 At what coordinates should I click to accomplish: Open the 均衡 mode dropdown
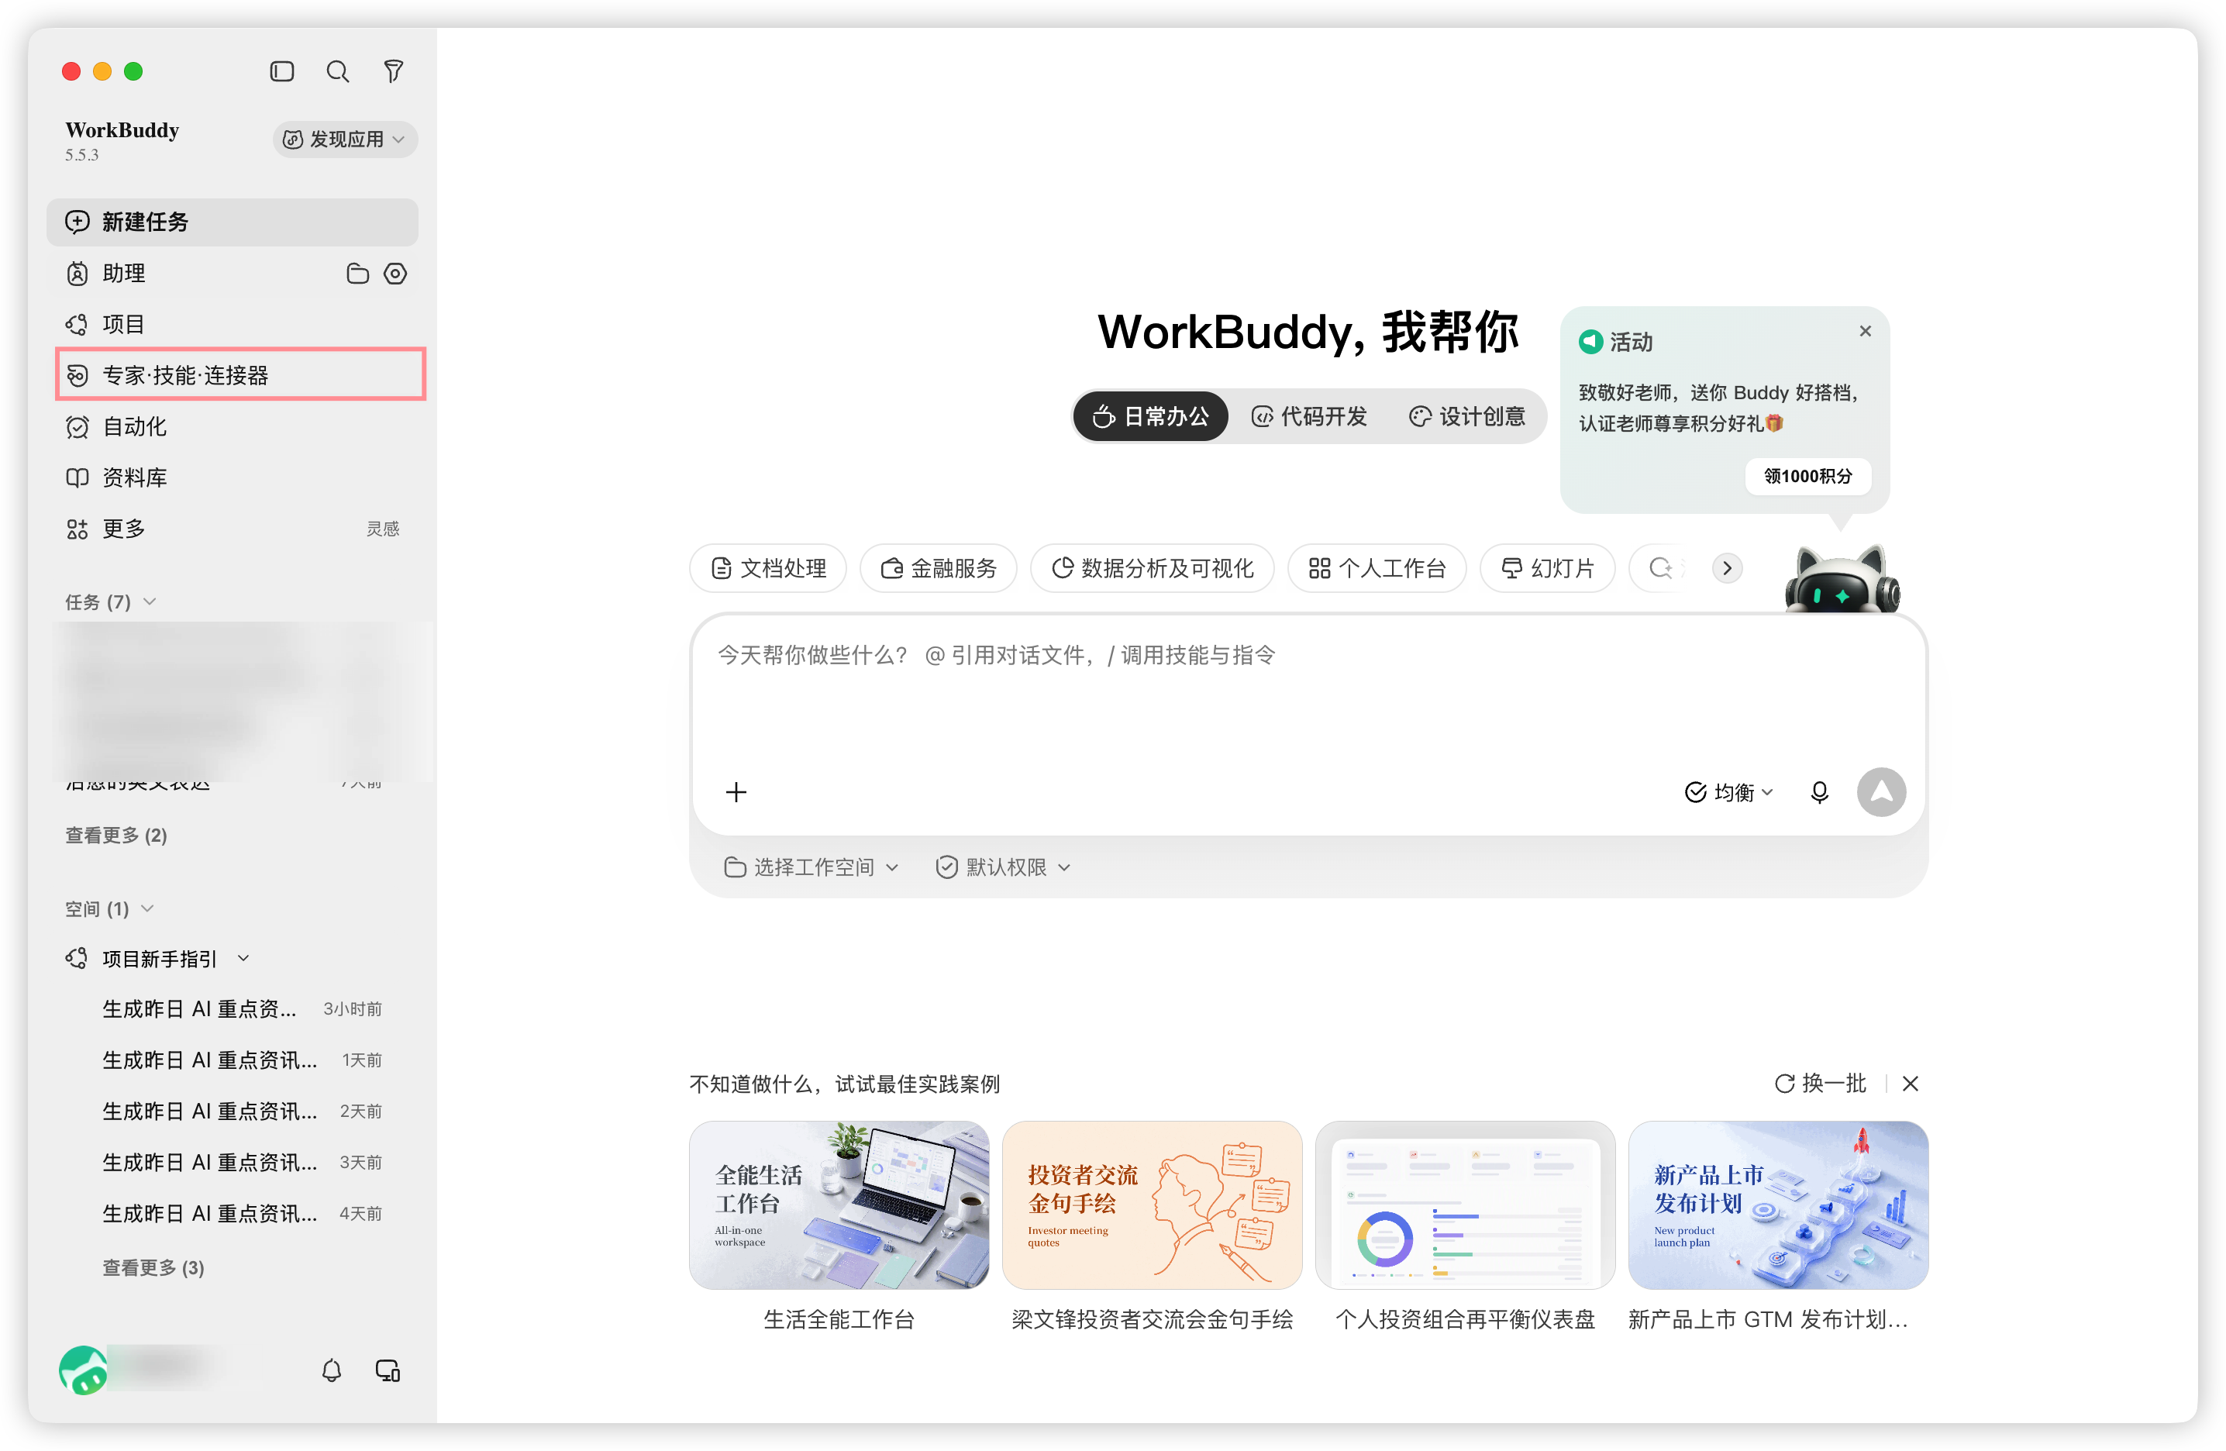(x=1729, y=792)
